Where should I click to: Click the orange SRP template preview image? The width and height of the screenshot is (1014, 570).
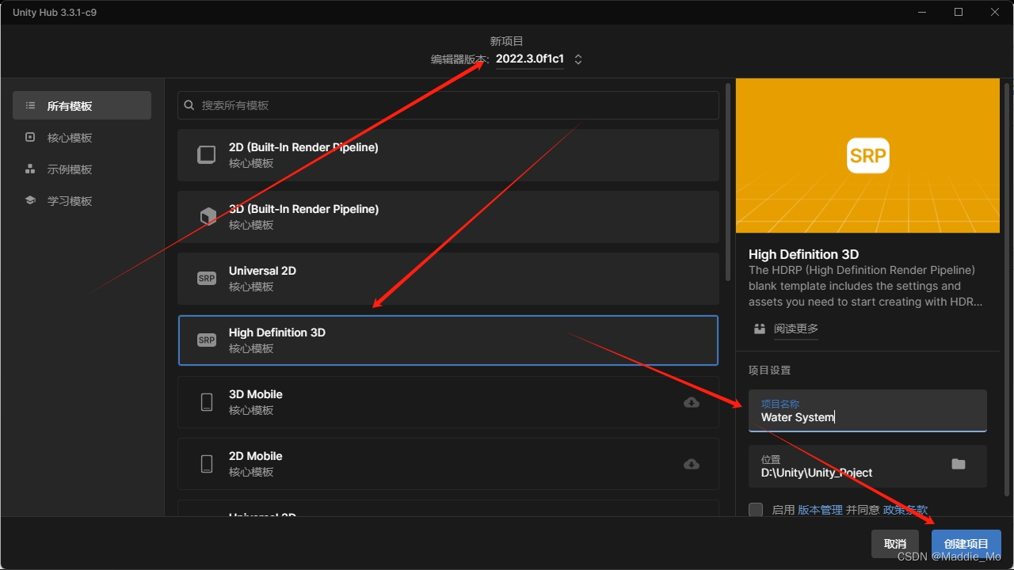[x=867, y=156]
